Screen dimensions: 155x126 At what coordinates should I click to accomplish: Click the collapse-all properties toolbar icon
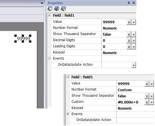click(63, 9)
